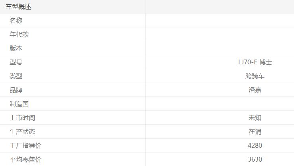Click the 4280 factory price value
294x166 pixels.
click(x=255, y=146)
